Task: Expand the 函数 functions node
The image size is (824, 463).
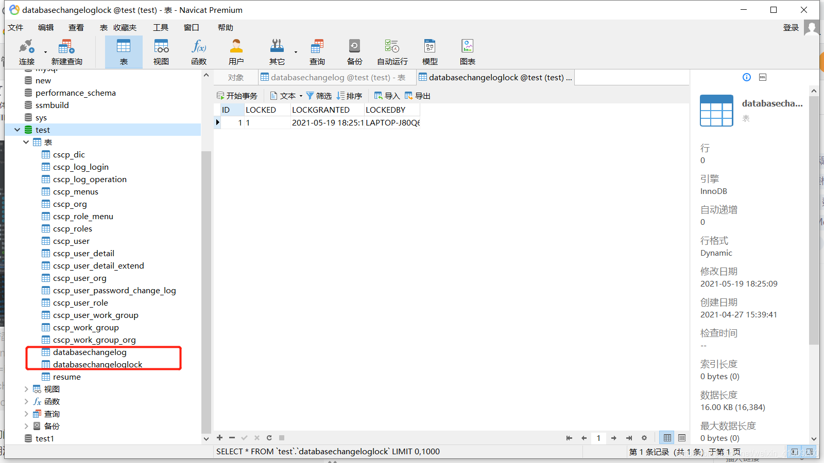Action: (26, 401)
